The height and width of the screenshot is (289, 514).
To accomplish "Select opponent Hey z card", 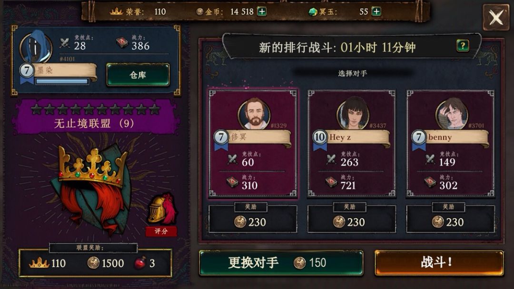I will [x=351, y=143].
